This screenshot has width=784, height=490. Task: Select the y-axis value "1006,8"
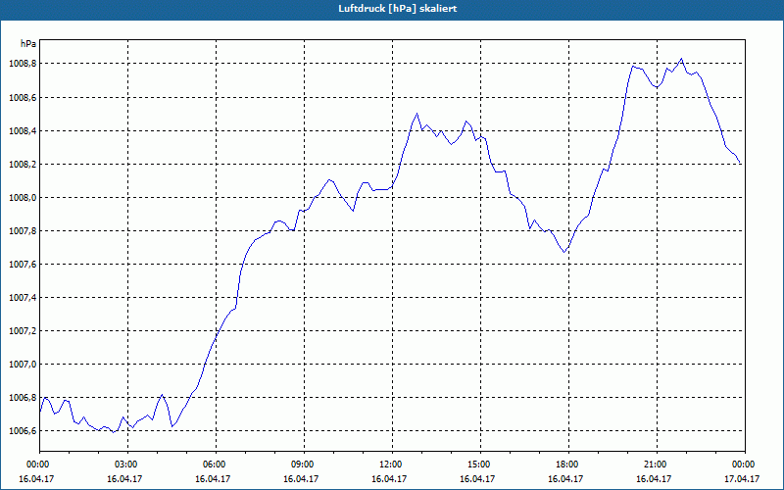[x=22, y=398]
